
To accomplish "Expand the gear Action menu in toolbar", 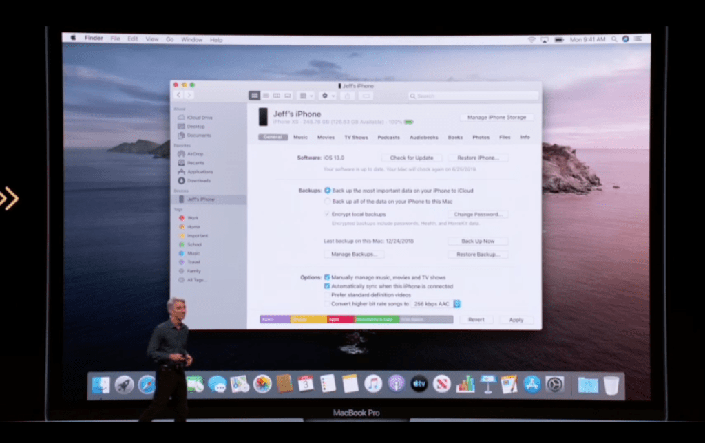I will click(x=328, y=96).
